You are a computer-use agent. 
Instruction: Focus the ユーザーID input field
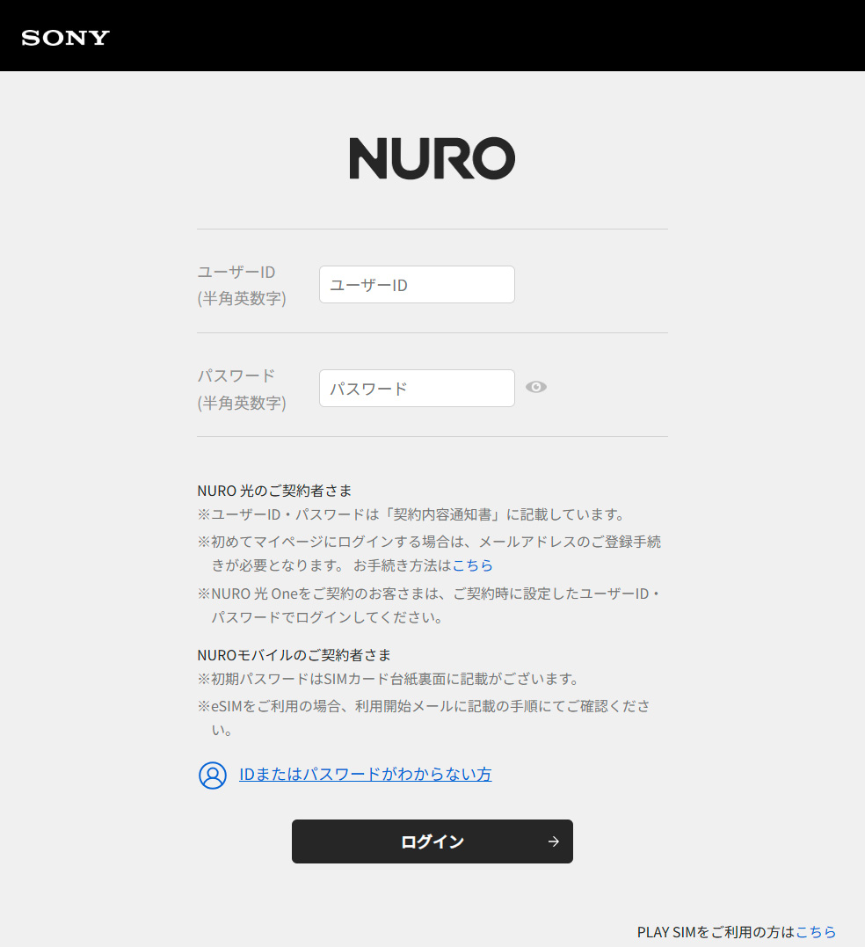pos(417,285)
